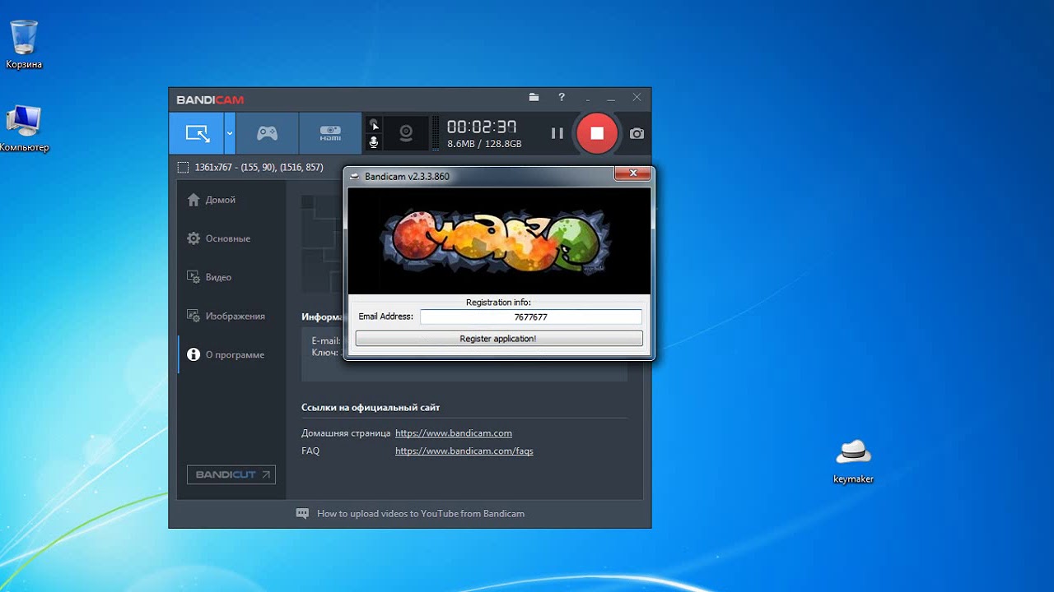Open the bandicam.com/faqs link
The height and width of the screenshot is (592, 1054).
[464, 451]
